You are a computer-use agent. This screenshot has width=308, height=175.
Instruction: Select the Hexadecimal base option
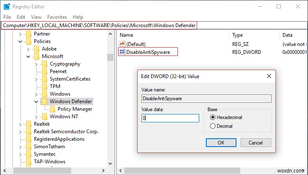[x=213, y=117]
